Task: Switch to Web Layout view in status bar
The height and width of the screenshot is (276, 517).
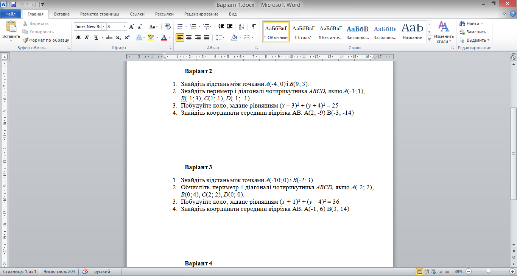Action: click(434, 271)
